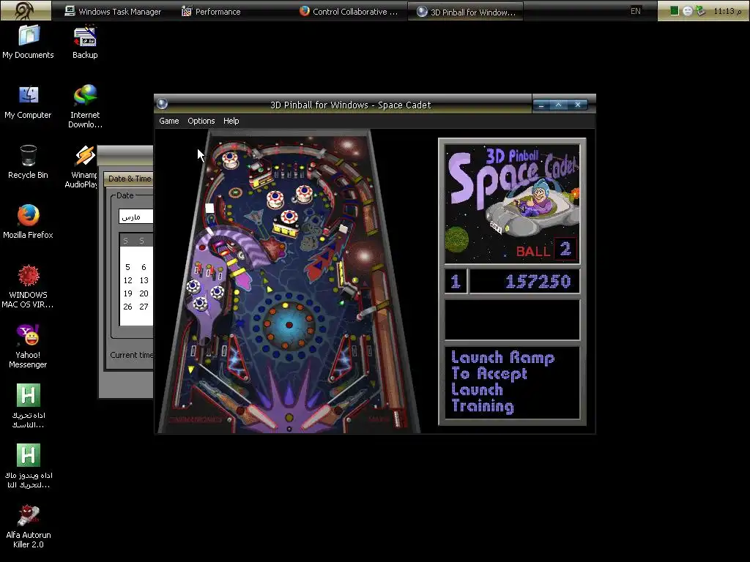Select day 20 in Date & Time calendar
This screenshot has height=562, width=750.
point(144,293)
